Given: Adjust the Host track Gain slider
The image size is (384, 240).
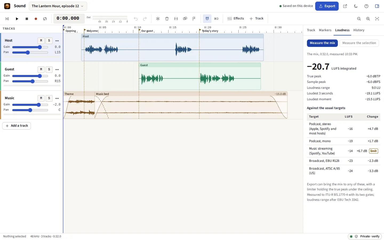Looking at the screenshot, I should coord(30,47).
